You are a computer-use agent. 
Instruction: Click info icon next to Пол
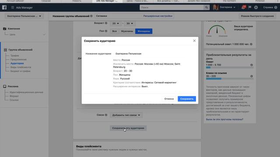(106, 31)
